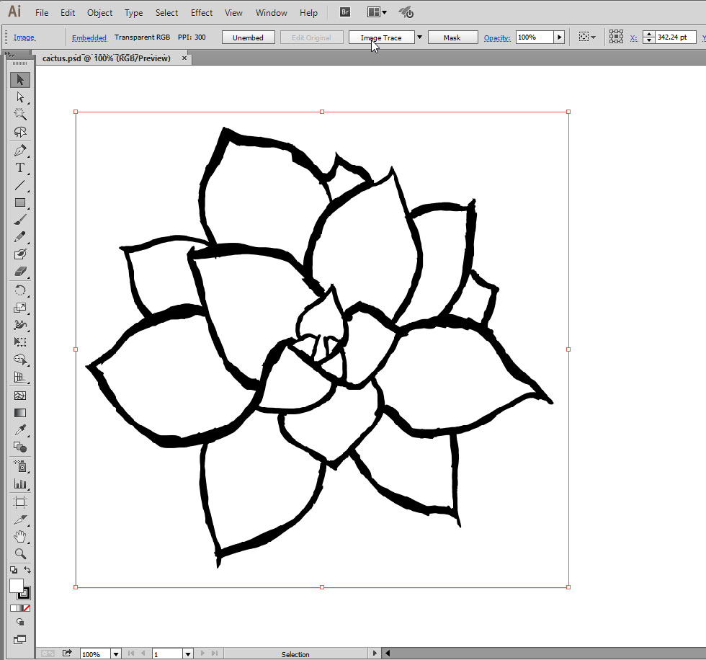The image size is (706, 660).
Task: Open the Image Trace presets dropdown arrow
Action: pos(419,37)
